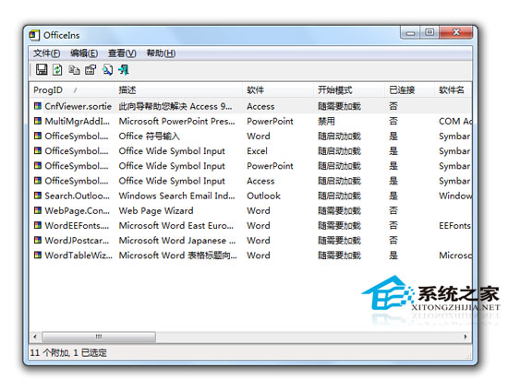
Task: Click the horizontal scrollbar thumb
Action: (99, 337)
